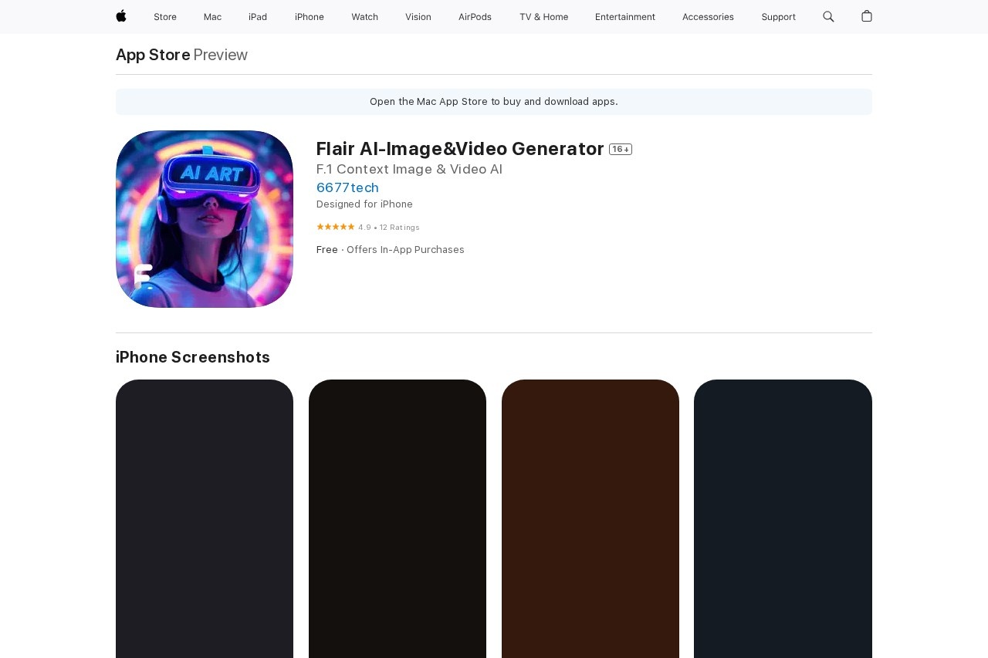Open the shopping bag icon
The image size is (988, 658).
coord(867,16)
